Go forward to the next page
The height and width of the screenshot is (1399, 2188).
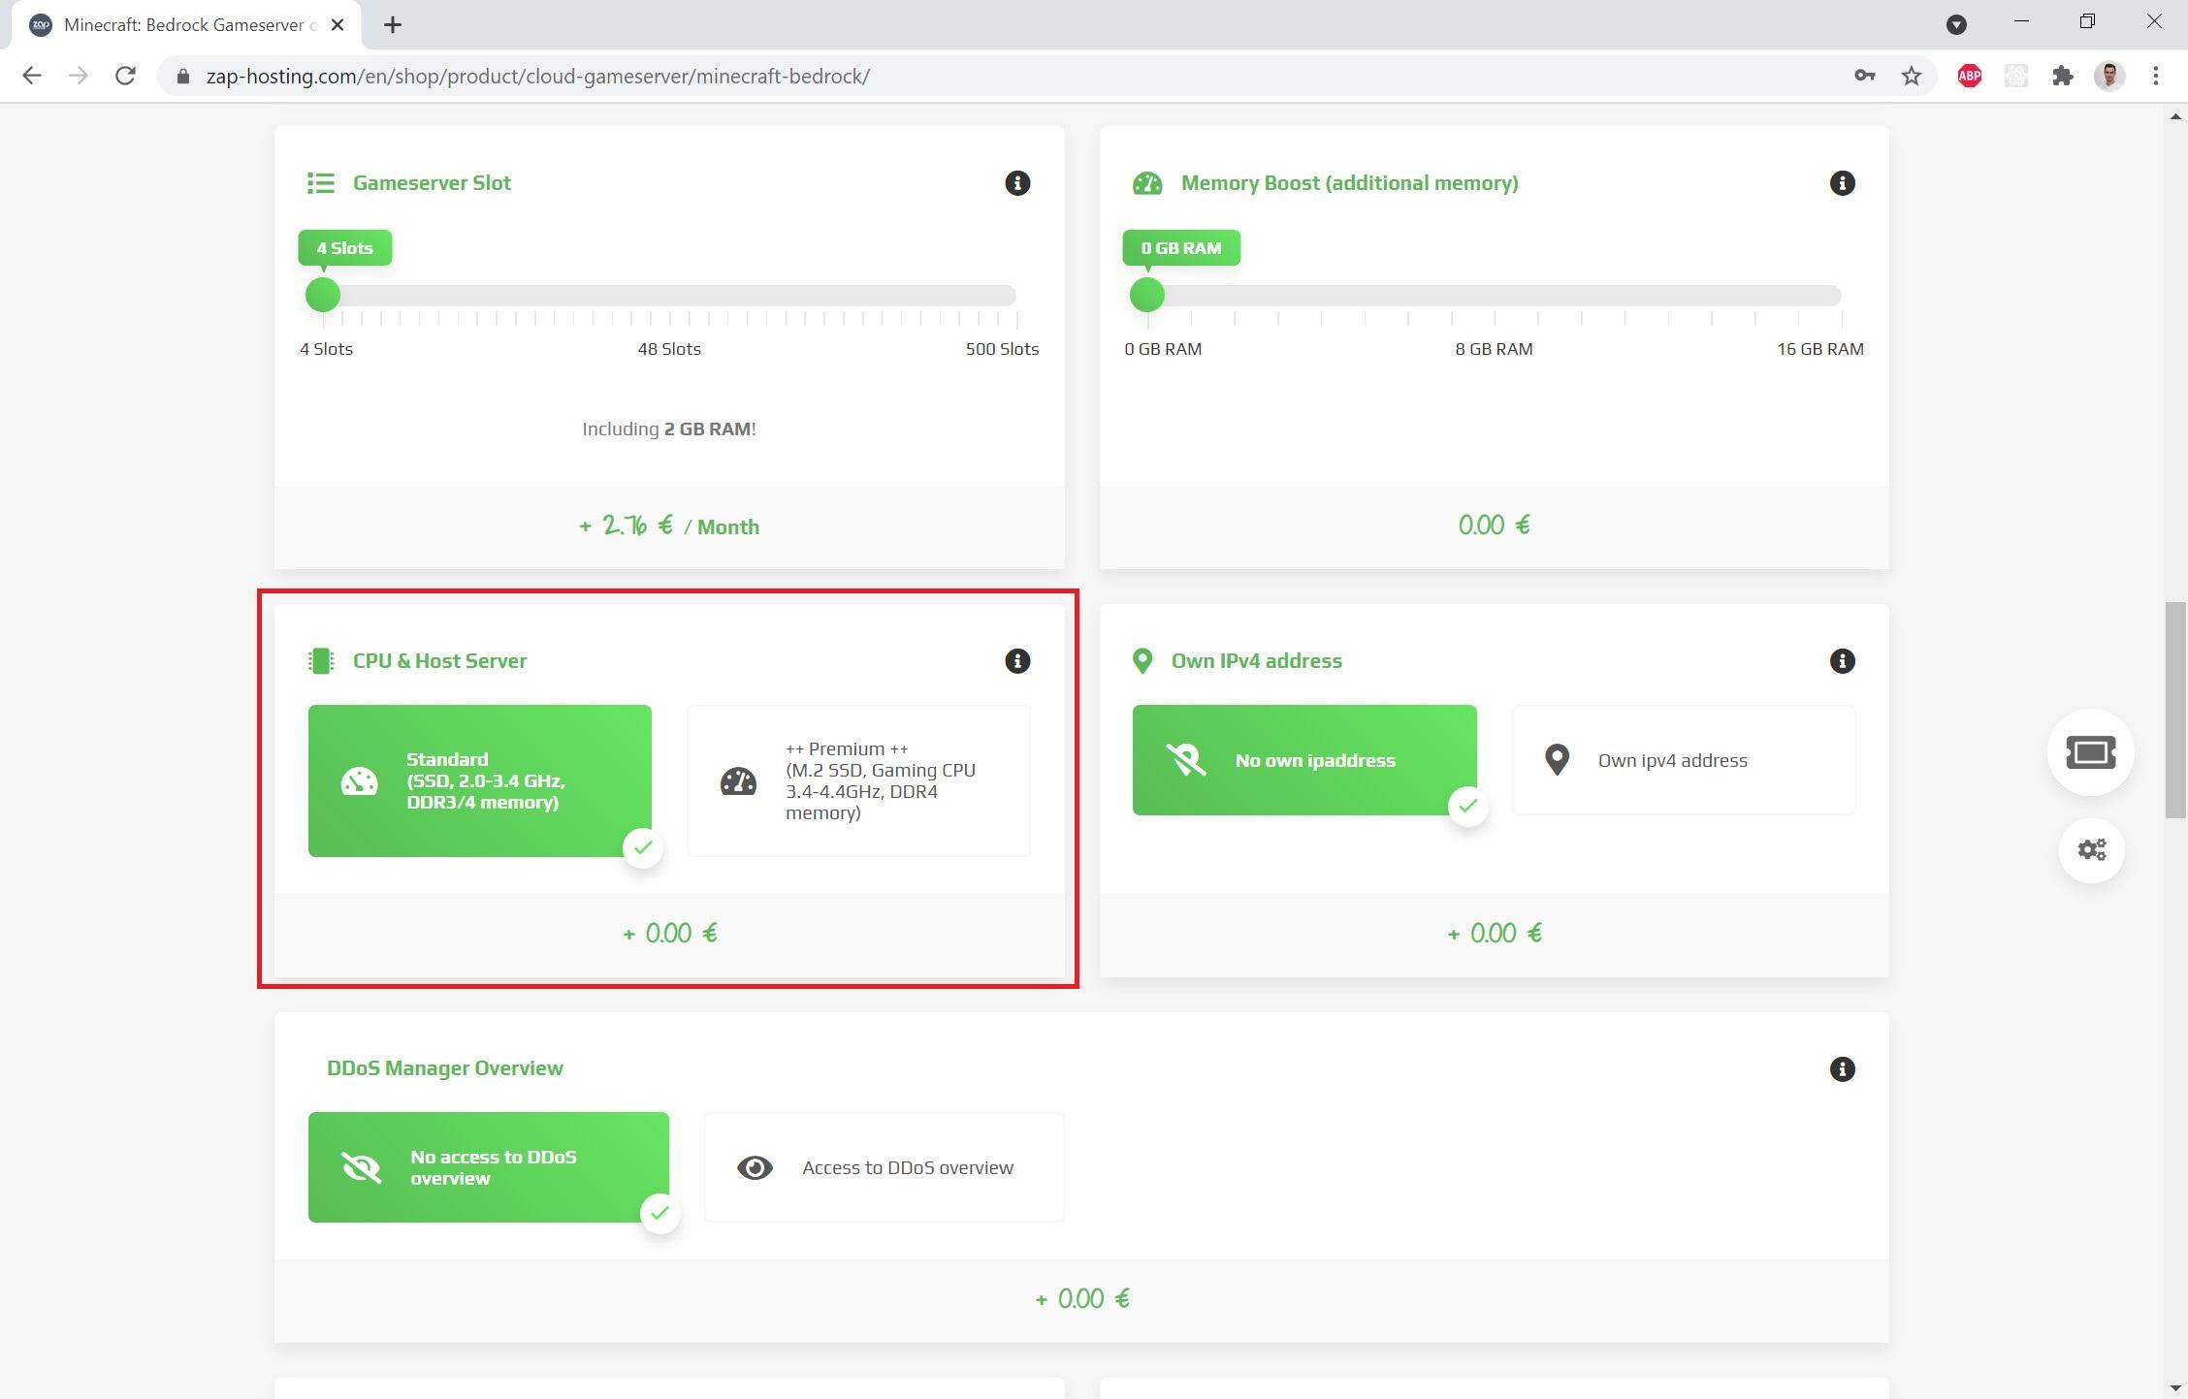(x=79, y=76)
